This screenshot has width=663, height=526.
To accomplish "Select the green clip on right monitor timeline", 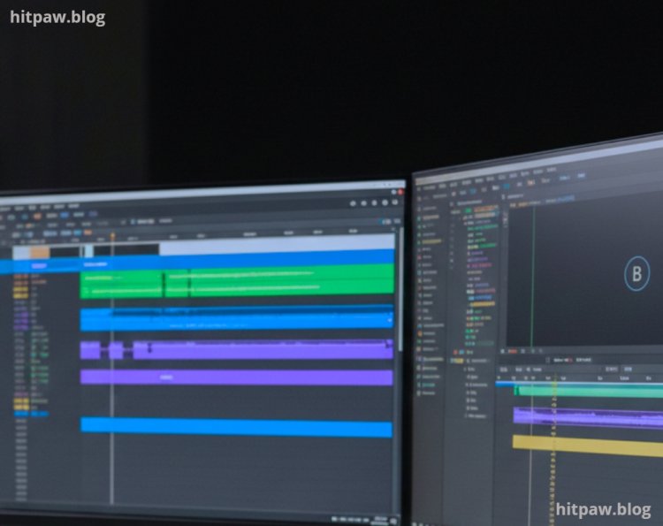I will coord(587,391).
